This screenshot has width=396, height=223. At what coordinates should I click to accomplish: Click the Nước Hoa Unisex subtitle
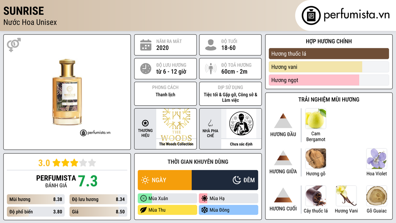[x=30, y=22]
